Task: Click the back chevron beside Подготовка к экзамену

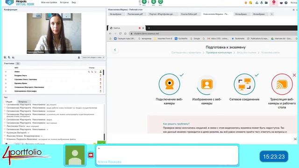Action: (115, 50)
